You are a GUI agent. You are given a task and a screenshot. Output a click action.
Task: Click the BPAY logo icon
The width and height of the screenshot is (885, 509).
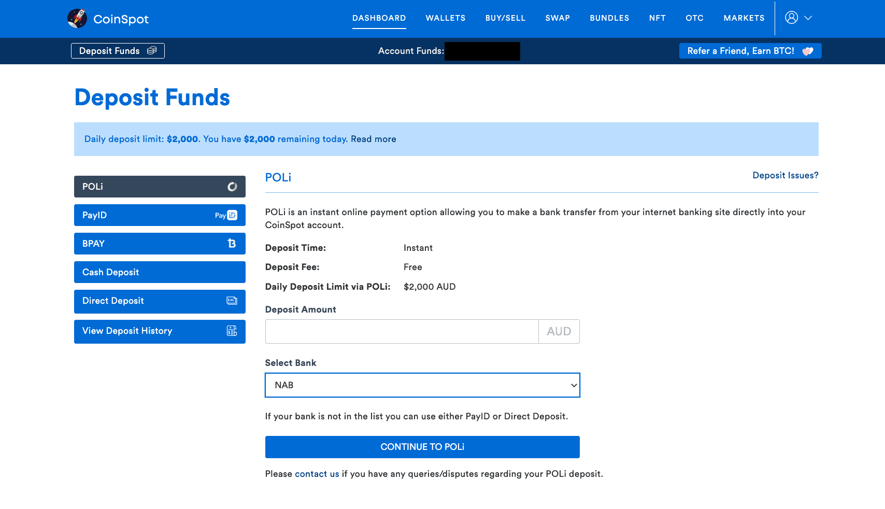[232, 243]
